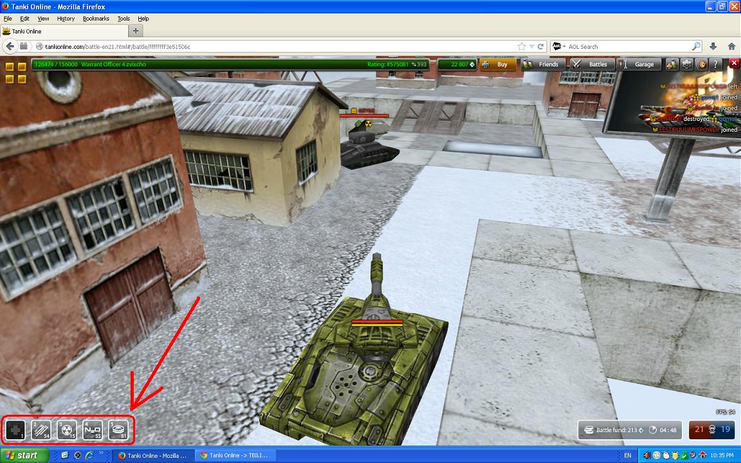
Task: Open the History menu
Action: (66, 19)
